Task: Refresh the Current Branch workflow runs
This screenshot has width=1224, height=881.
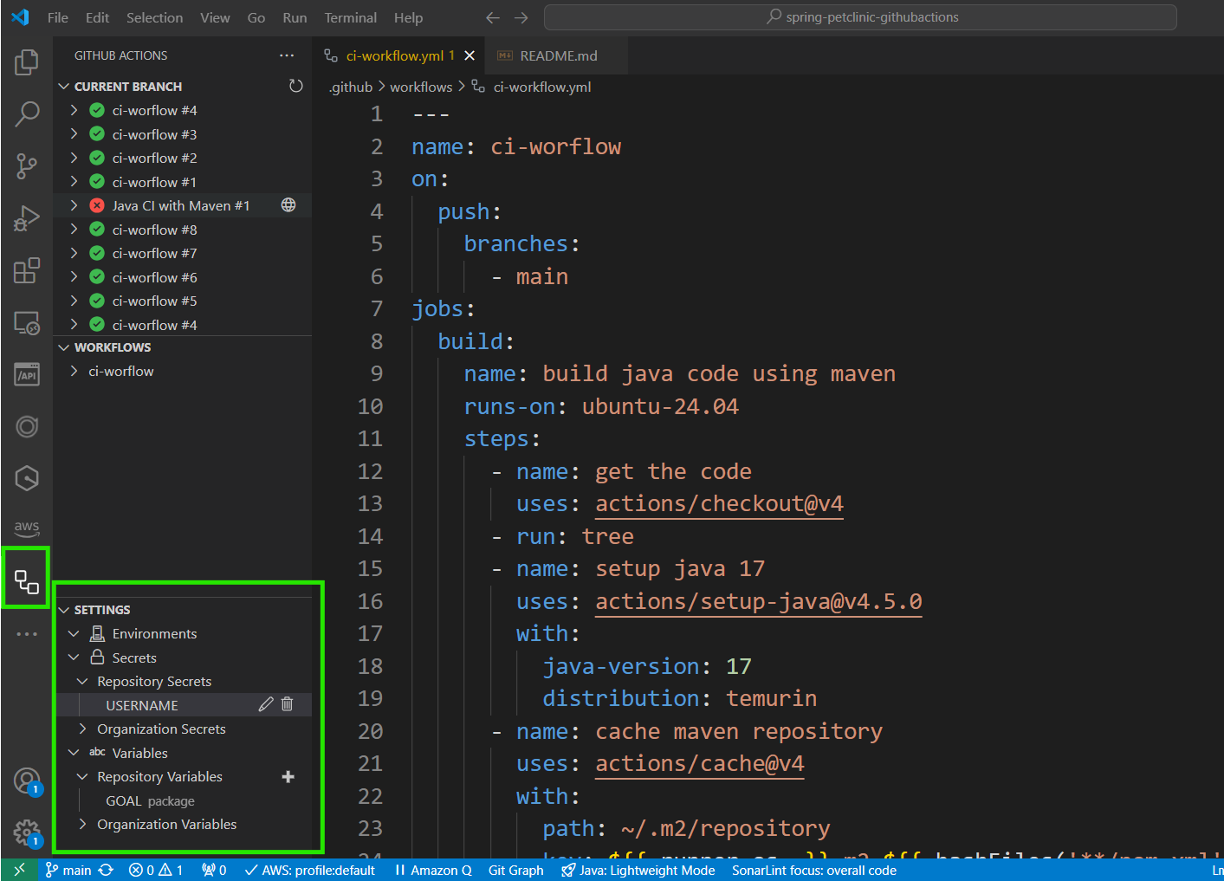Action: tap(296, 86)
